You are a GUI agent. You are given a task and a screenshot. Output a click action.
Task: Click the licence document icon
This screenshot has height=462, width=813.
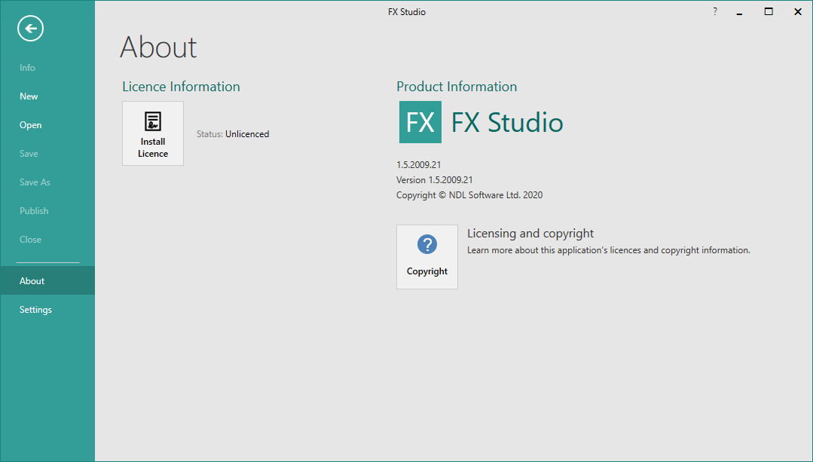point(152,121)
